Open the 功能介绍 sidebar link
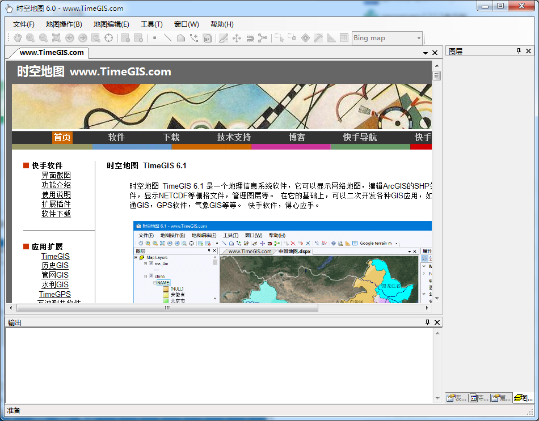The height and width of the screenshot is (421, 539). pyautogui.click(x=56, y=185)
